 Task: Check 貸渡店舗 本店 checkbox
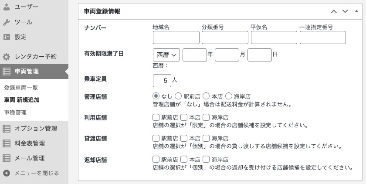pos(184,138)
